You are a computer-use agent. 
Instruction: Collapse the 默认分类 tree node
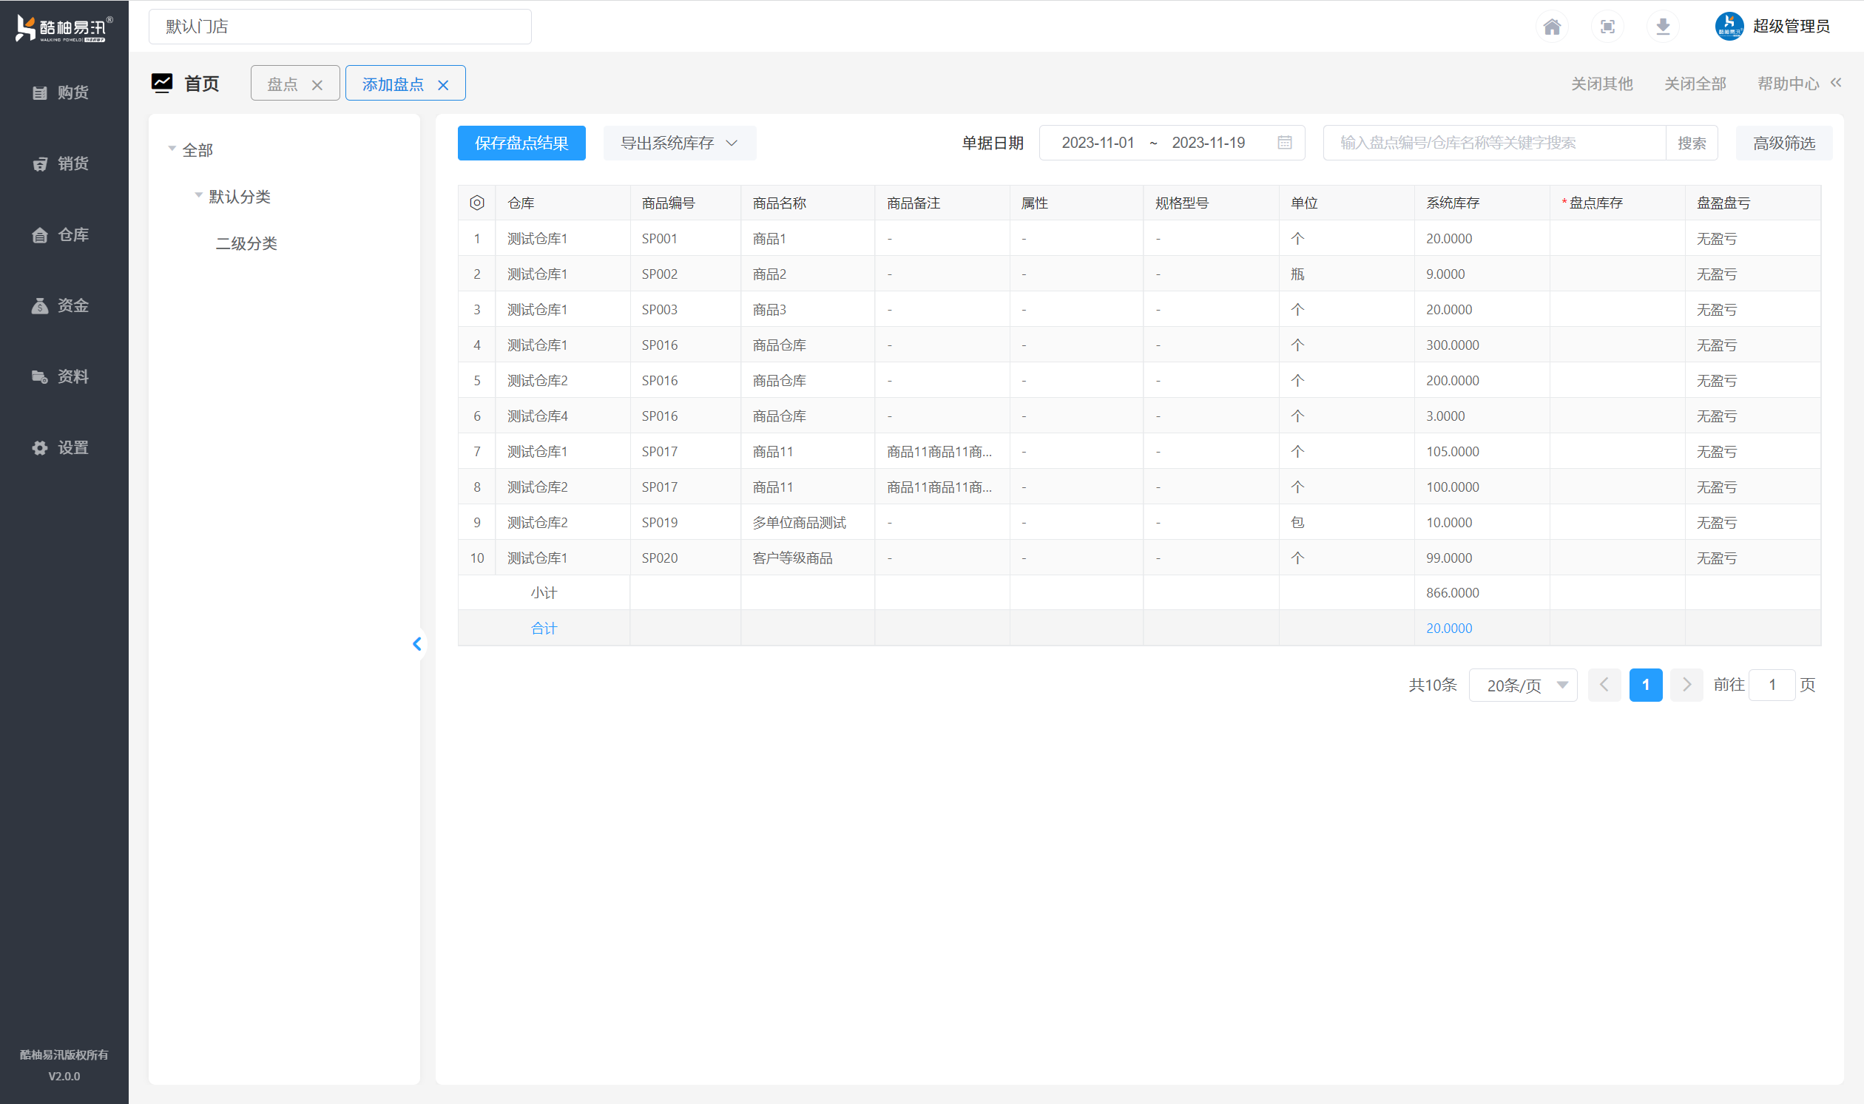click(199, 196)
